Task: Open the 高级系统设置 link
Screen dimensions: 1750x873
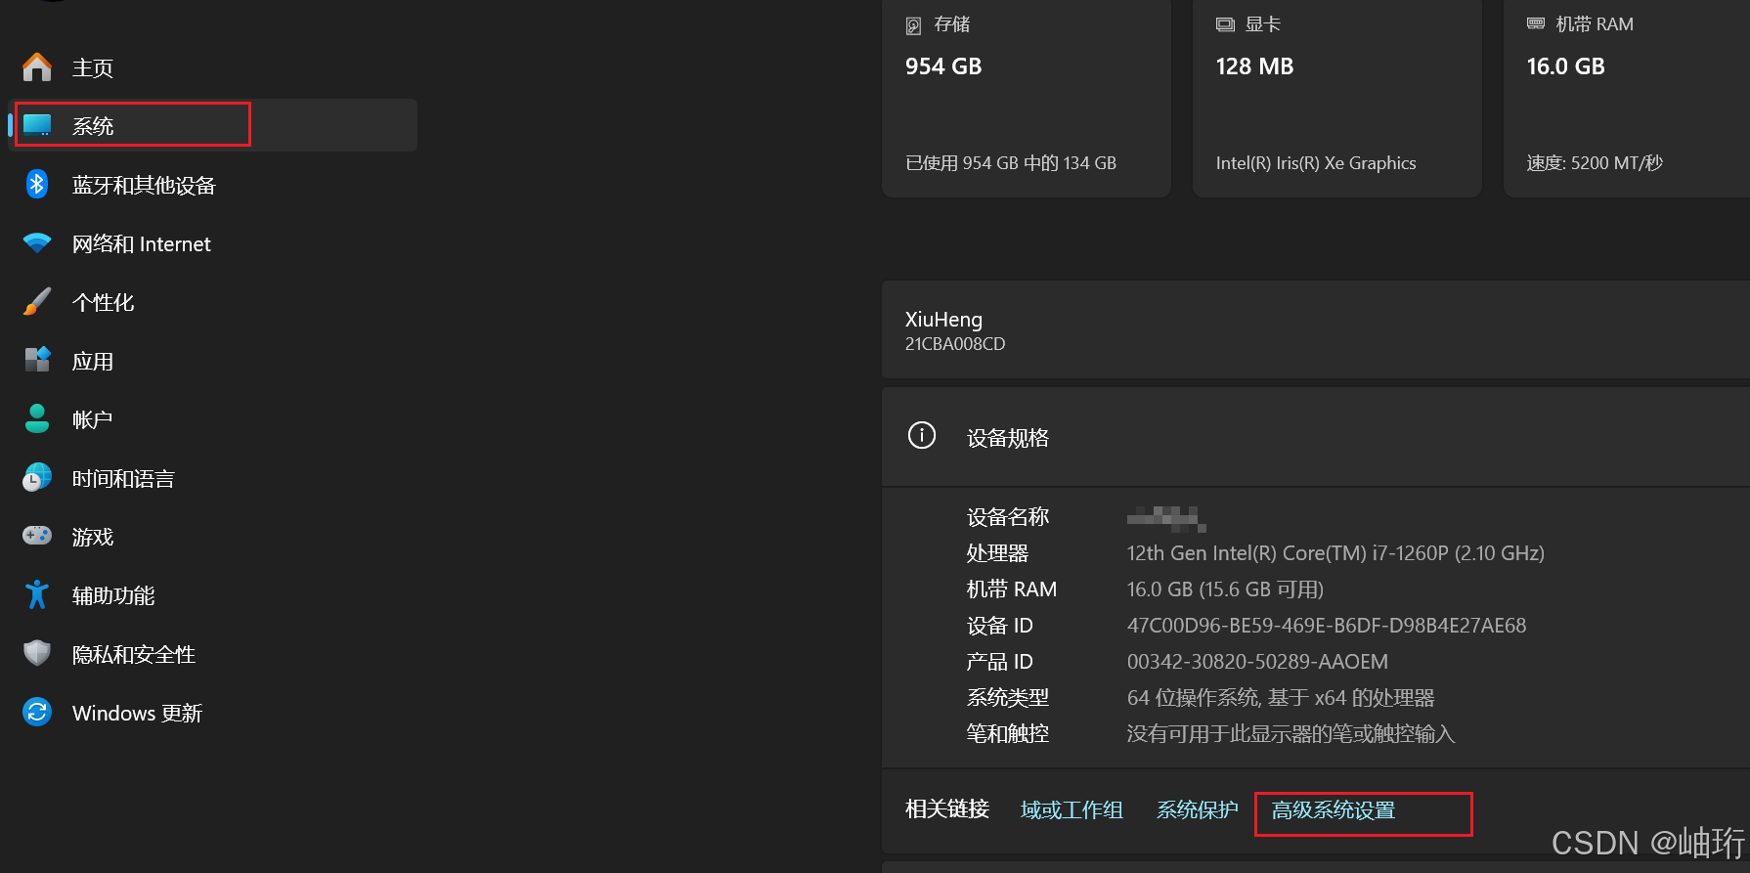Action: click(1333, 809)
